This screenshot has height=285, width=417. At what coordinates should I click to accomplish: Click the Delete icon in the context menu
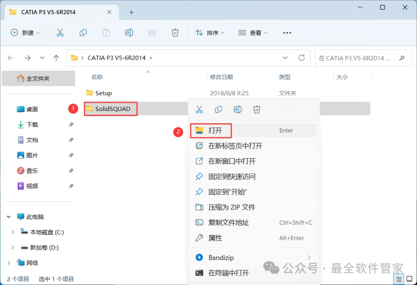coord(257,109)
